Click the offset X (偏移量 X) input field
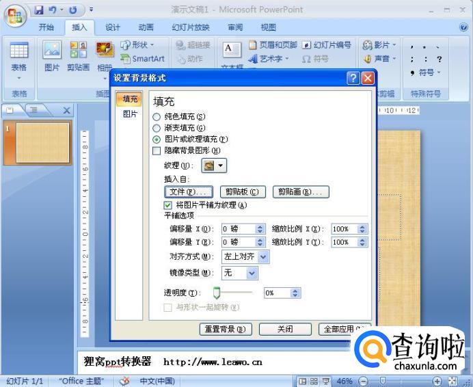473x387 pixels. 239,229
